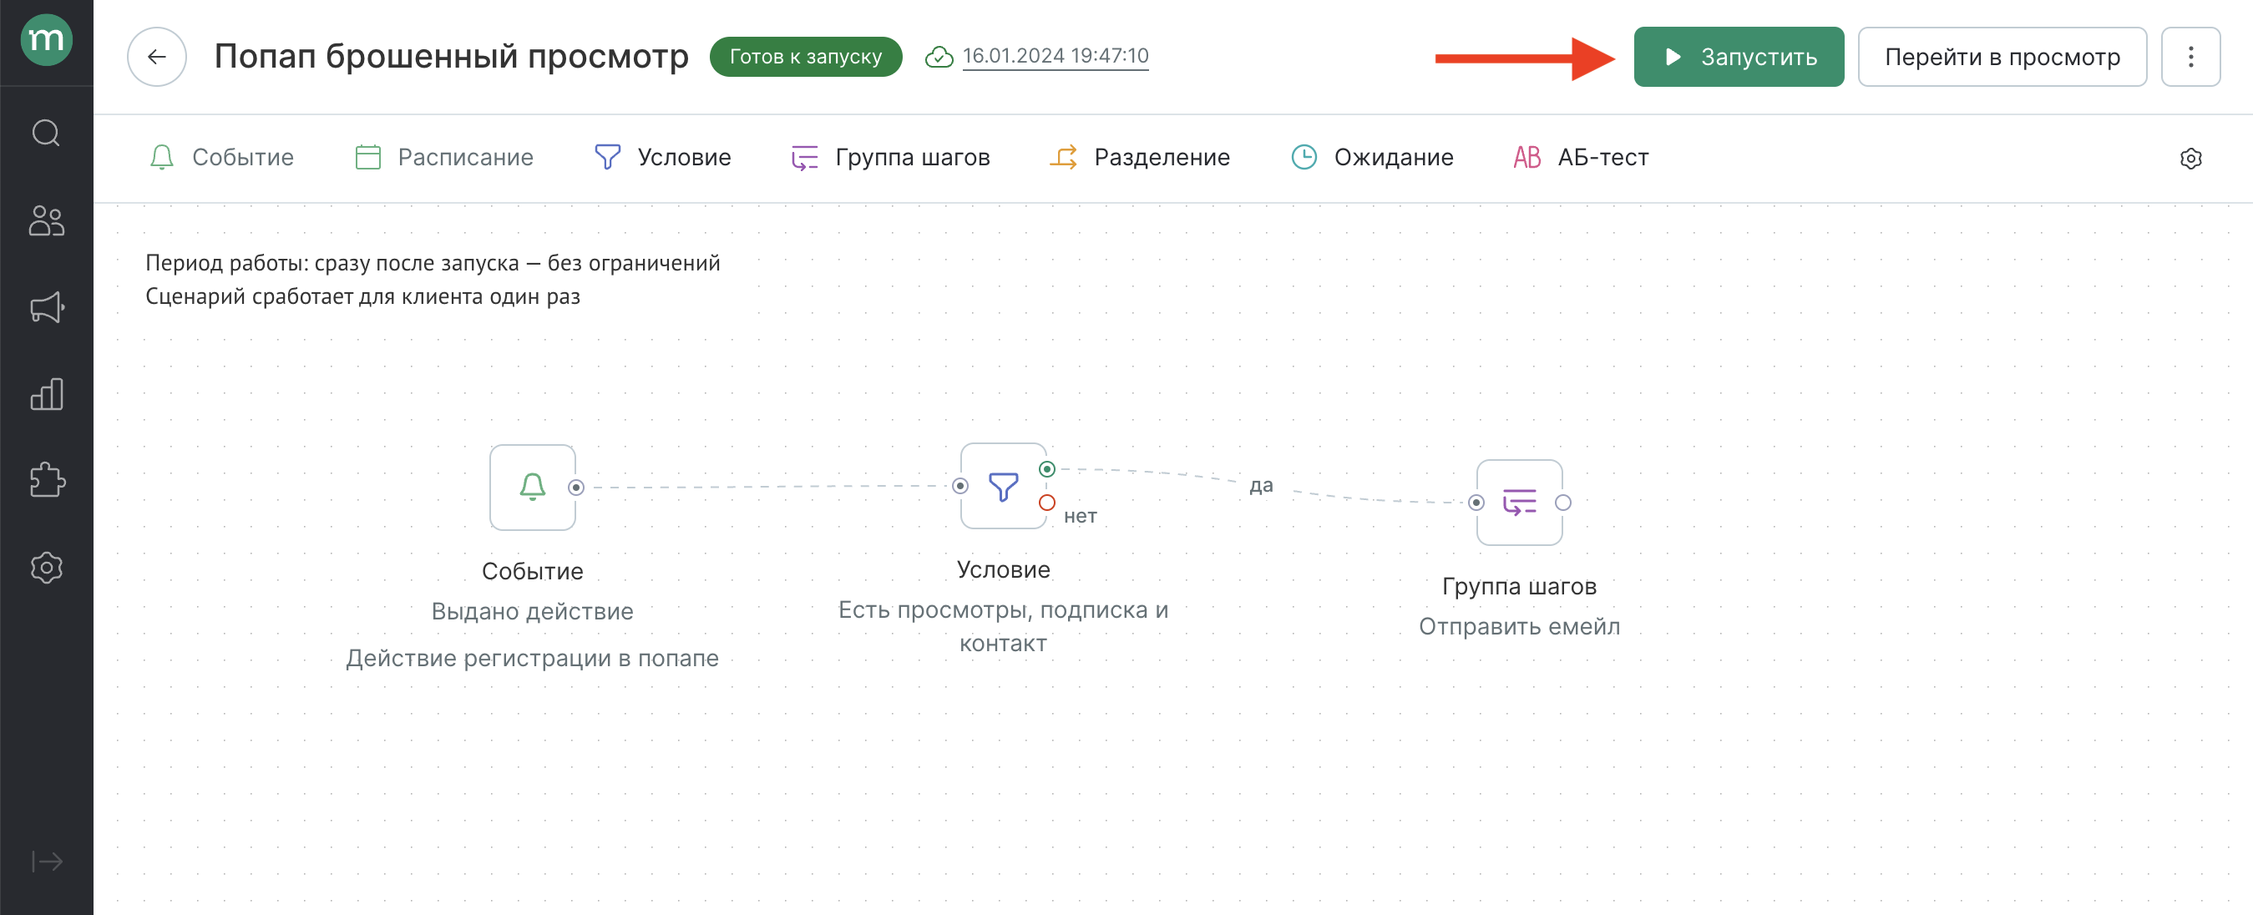Click the Условие funnel node on canvas
The image size is (2253, 915).
pos(1002,486)
